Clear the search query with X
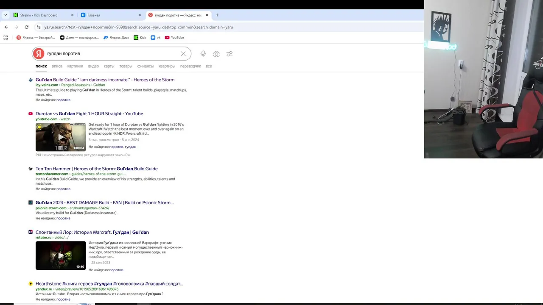This screenshot has width=543, height=305. coord(183,54)
